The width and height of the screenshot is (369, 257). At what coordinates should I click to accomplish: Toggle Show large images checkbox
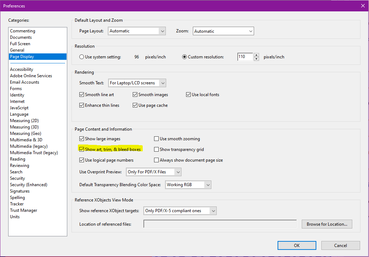(x=81, y=138)
